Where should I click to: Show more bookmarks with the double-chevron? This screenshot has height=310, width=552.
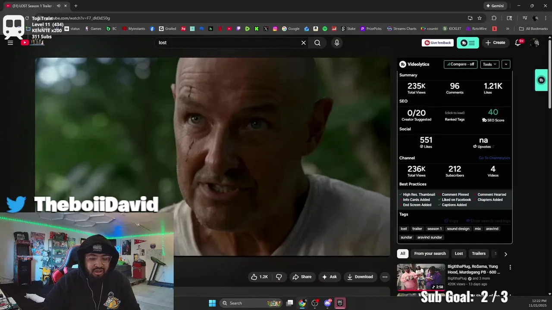(x=508, y=29)
